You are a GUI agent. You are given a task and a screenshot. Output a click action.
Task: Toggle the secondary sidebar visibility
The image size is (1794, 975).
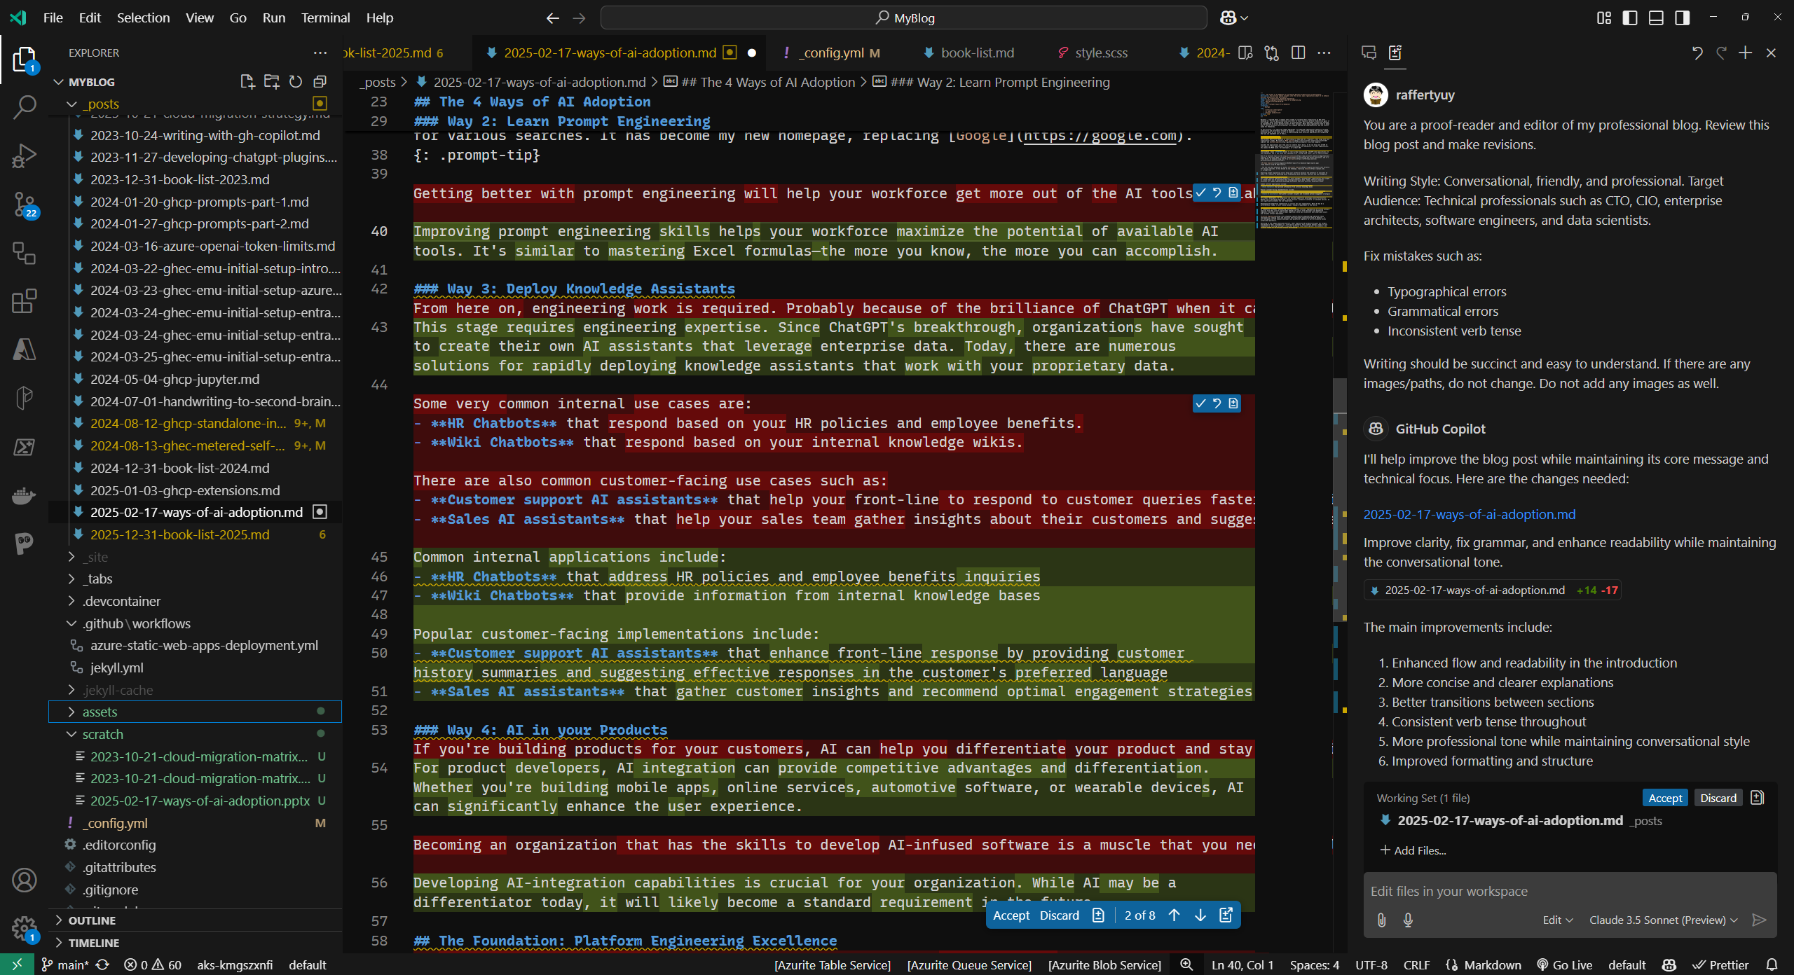click(x=1683, y=18)
